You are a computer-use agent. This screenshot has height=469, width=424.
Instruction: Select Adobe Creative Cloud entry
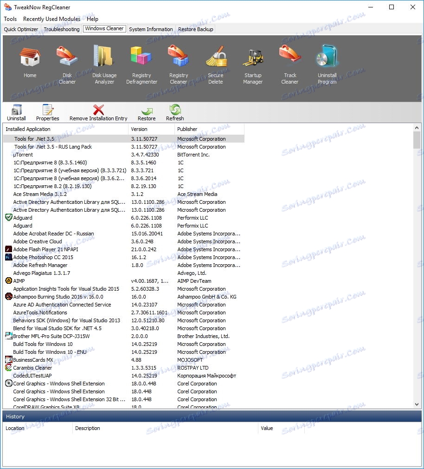coord(124,241)
